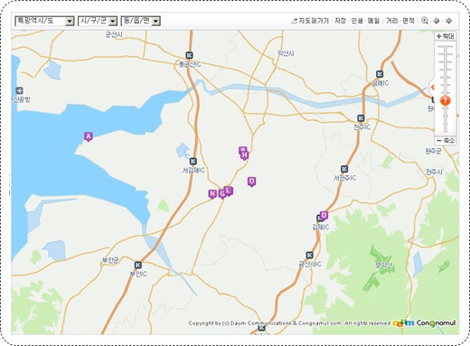Image resolution: width=470 pixels, height=346 pixels.
Task: Click the 확대 zoom in button
Action: click(446, 36)
